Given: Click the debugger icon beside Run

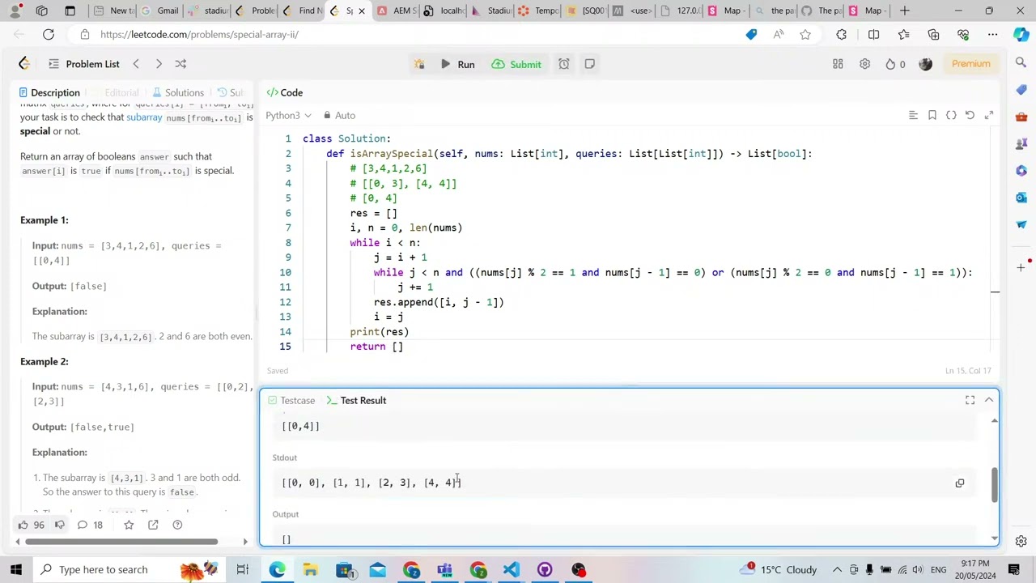Looking at the screenshot, I should tap(418, 64).
